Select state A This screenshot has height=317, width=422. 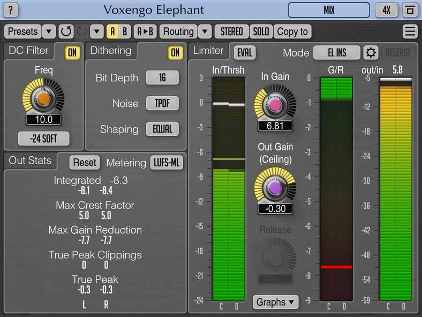112,32
